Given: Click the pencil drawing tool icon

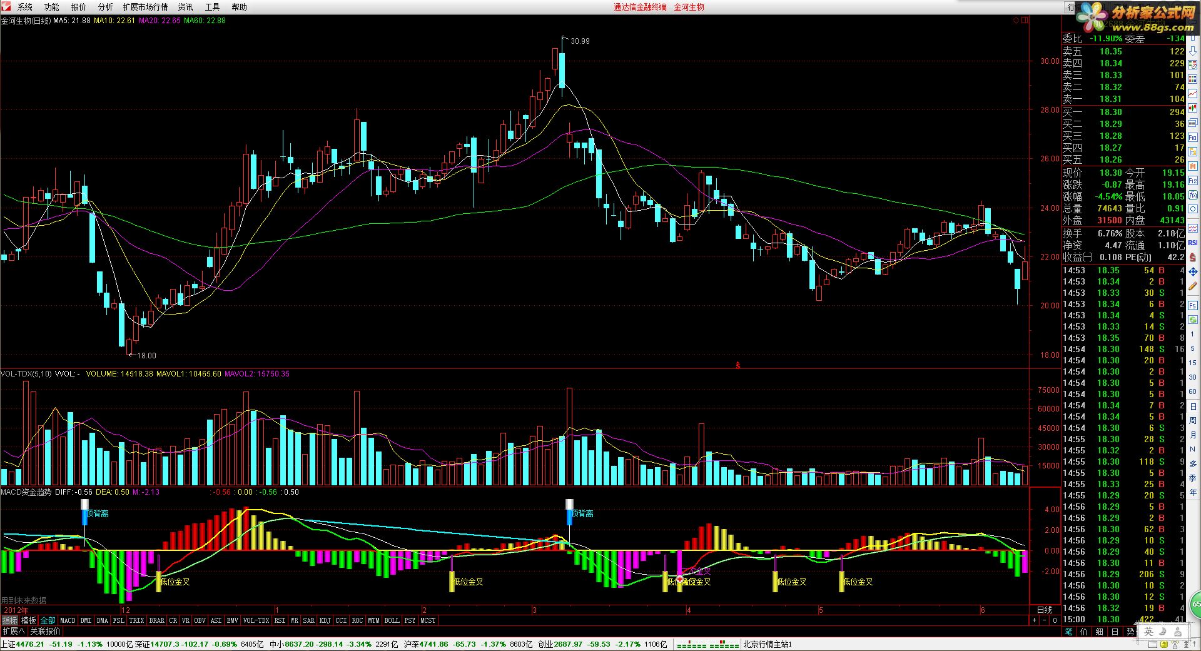Looking at the screenshot, I should click(1193, 286).
